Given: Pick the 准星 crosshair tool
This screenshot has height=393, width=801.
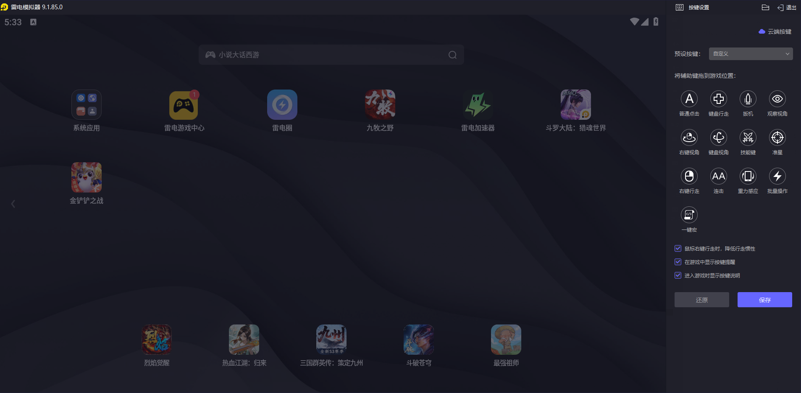Looking at the screenshot, I should point(777,137).
